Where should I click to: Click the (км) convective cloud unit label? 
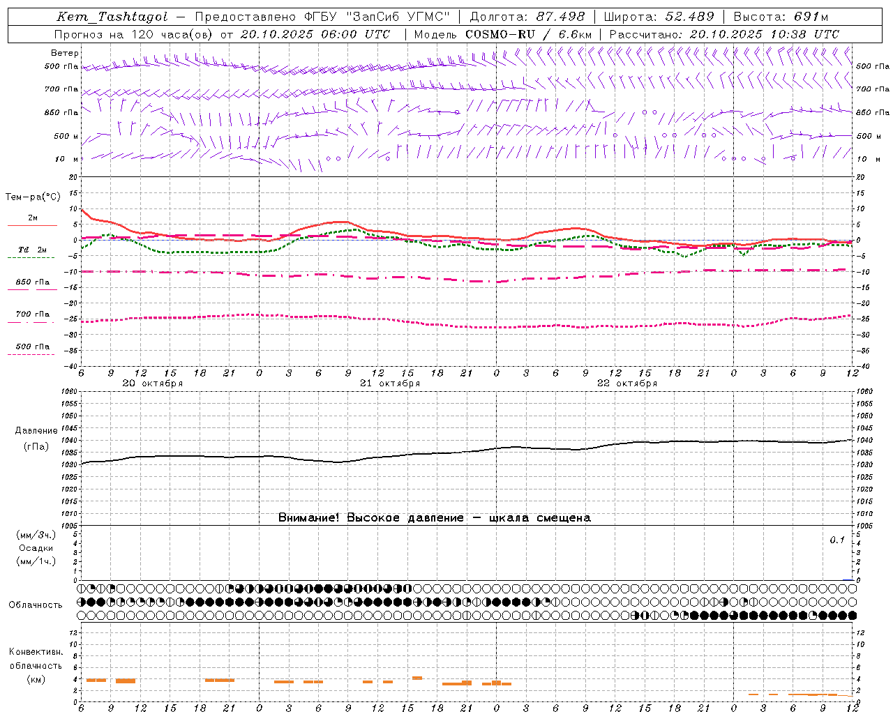pyautogui.click(x=36, y=680)
